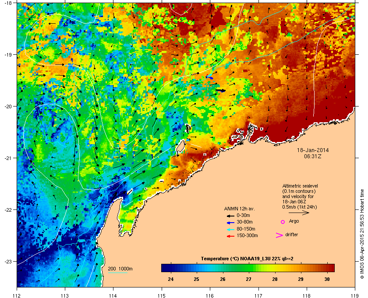Image resolution: width=368 pixels, height=298 pixels.
Task: Click the '(0.1m contours)' text
Action: (x=299, y=191)
